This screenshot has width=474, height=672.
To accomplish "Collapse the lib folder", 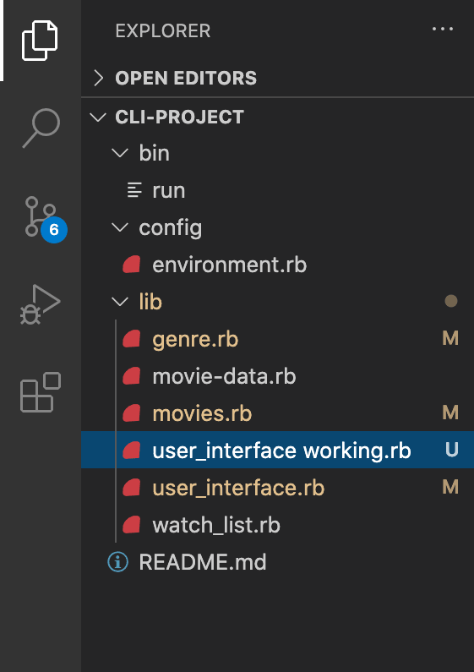I will [120, 302].
